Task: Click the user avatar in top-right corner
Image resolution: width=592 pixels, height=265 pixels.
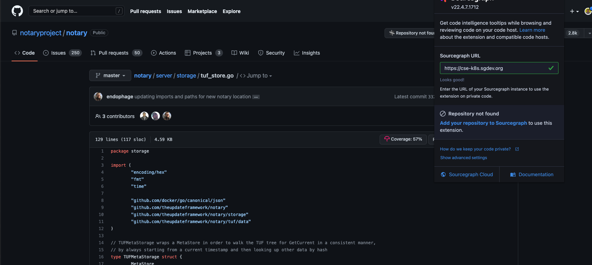Action: (x=588, y=11)
